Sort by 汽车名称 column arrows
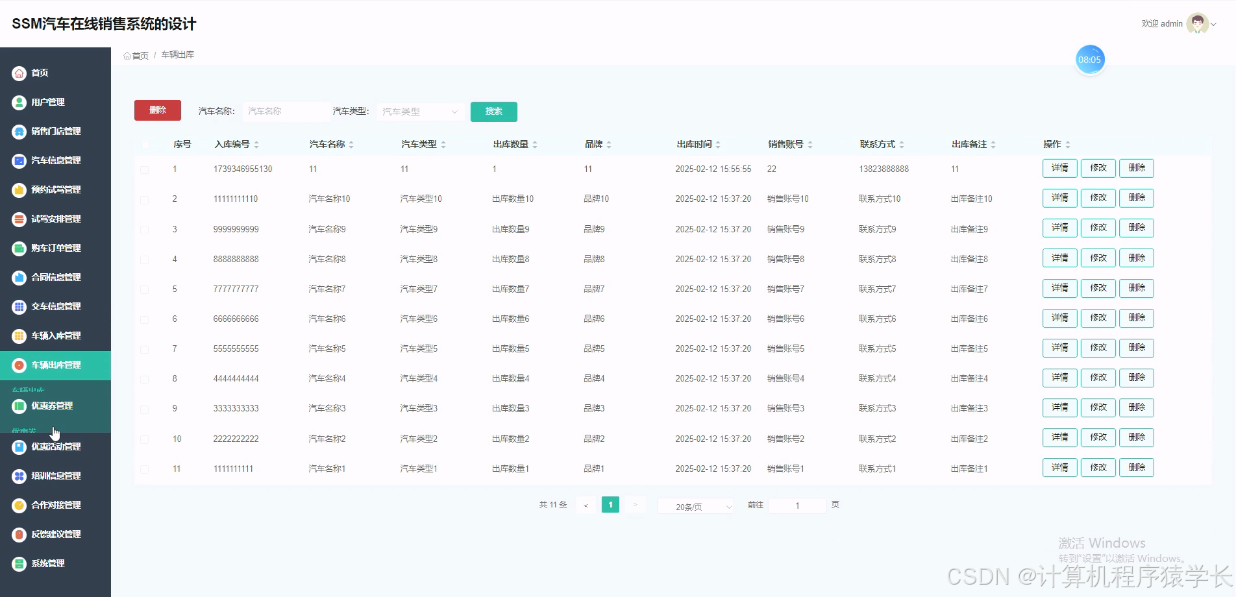This screenshot has height=597, width=1236. 351,145
